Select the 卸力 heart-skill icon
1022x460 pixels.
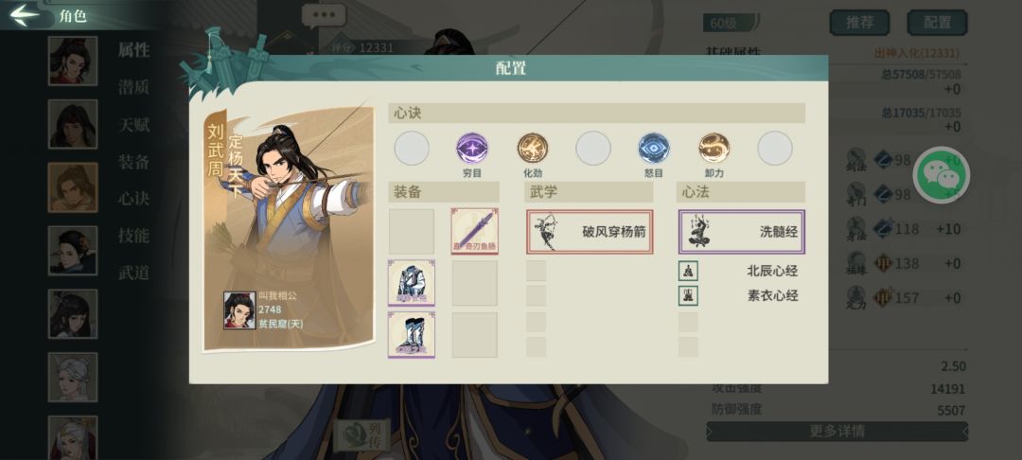[x=714, y=148]
